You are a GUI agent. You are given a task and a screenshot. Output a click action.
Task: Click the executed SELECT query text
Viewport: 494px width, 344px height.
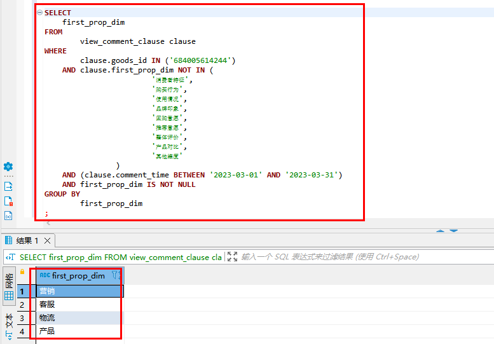[x=121, y=258]
